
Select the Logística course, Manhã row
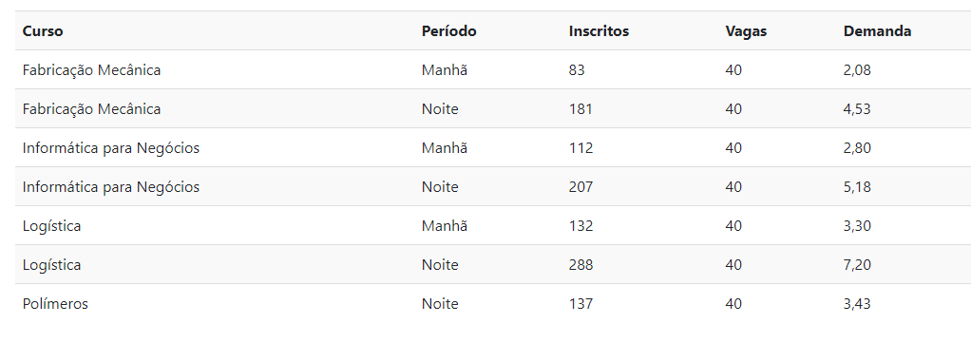click(52, 226)
